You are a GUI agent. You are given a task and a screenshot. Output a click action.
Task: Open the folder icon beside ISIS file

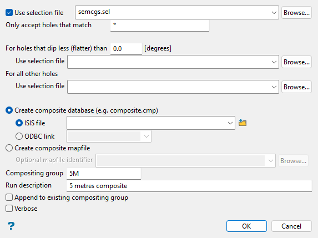[x=243, y=123]
